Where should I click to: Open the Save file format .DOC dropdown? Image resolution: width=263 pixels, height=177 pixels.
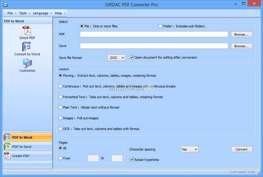click(x=116, y=58)
